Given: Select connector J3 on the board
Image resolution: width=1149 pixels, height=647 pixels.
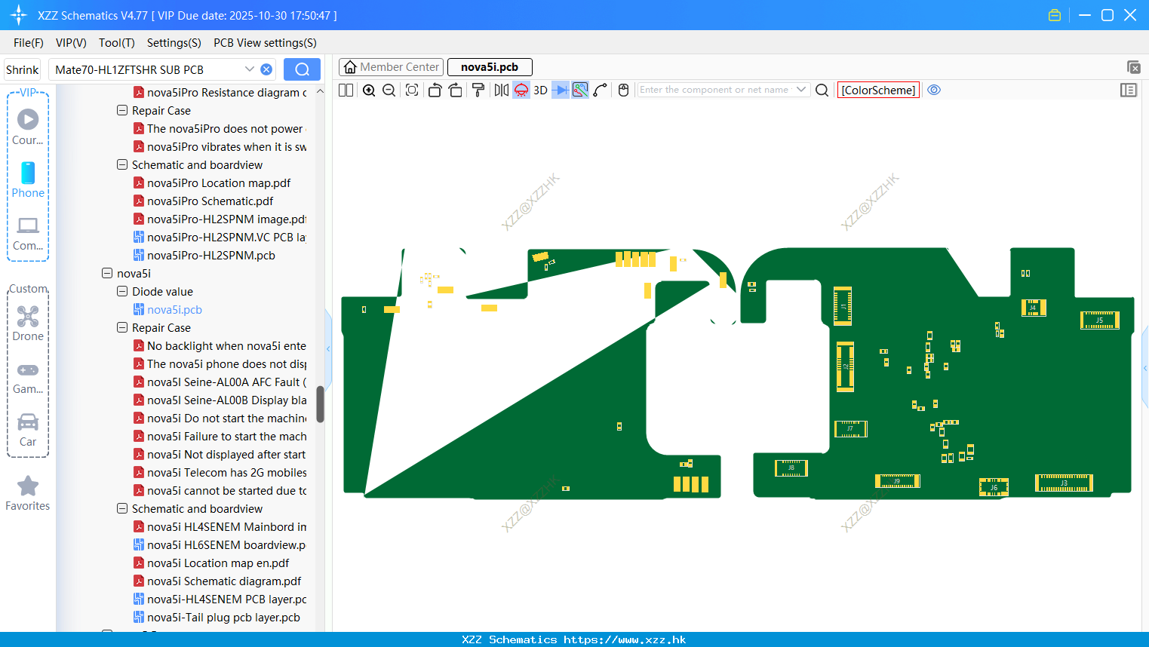Looking at the screenshot, I should [x=1064, y=483].
